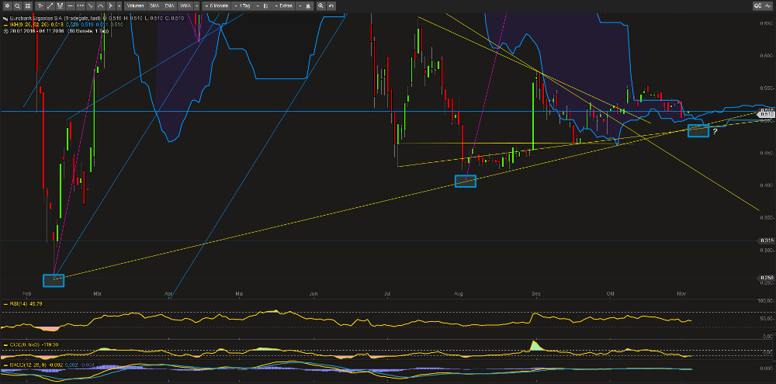
Task: Select the arrow marker tool
Action: 111,6
